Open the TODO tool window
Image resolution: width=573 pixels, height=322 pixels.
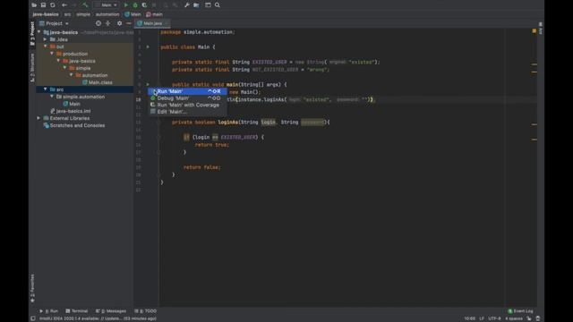[x=145, y=311]
